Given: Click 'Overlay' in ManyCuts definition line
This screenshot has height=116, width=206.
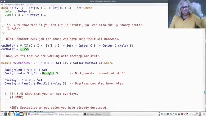Looking at the screenshot, I should pyautogui.click(x=11, y=84).
